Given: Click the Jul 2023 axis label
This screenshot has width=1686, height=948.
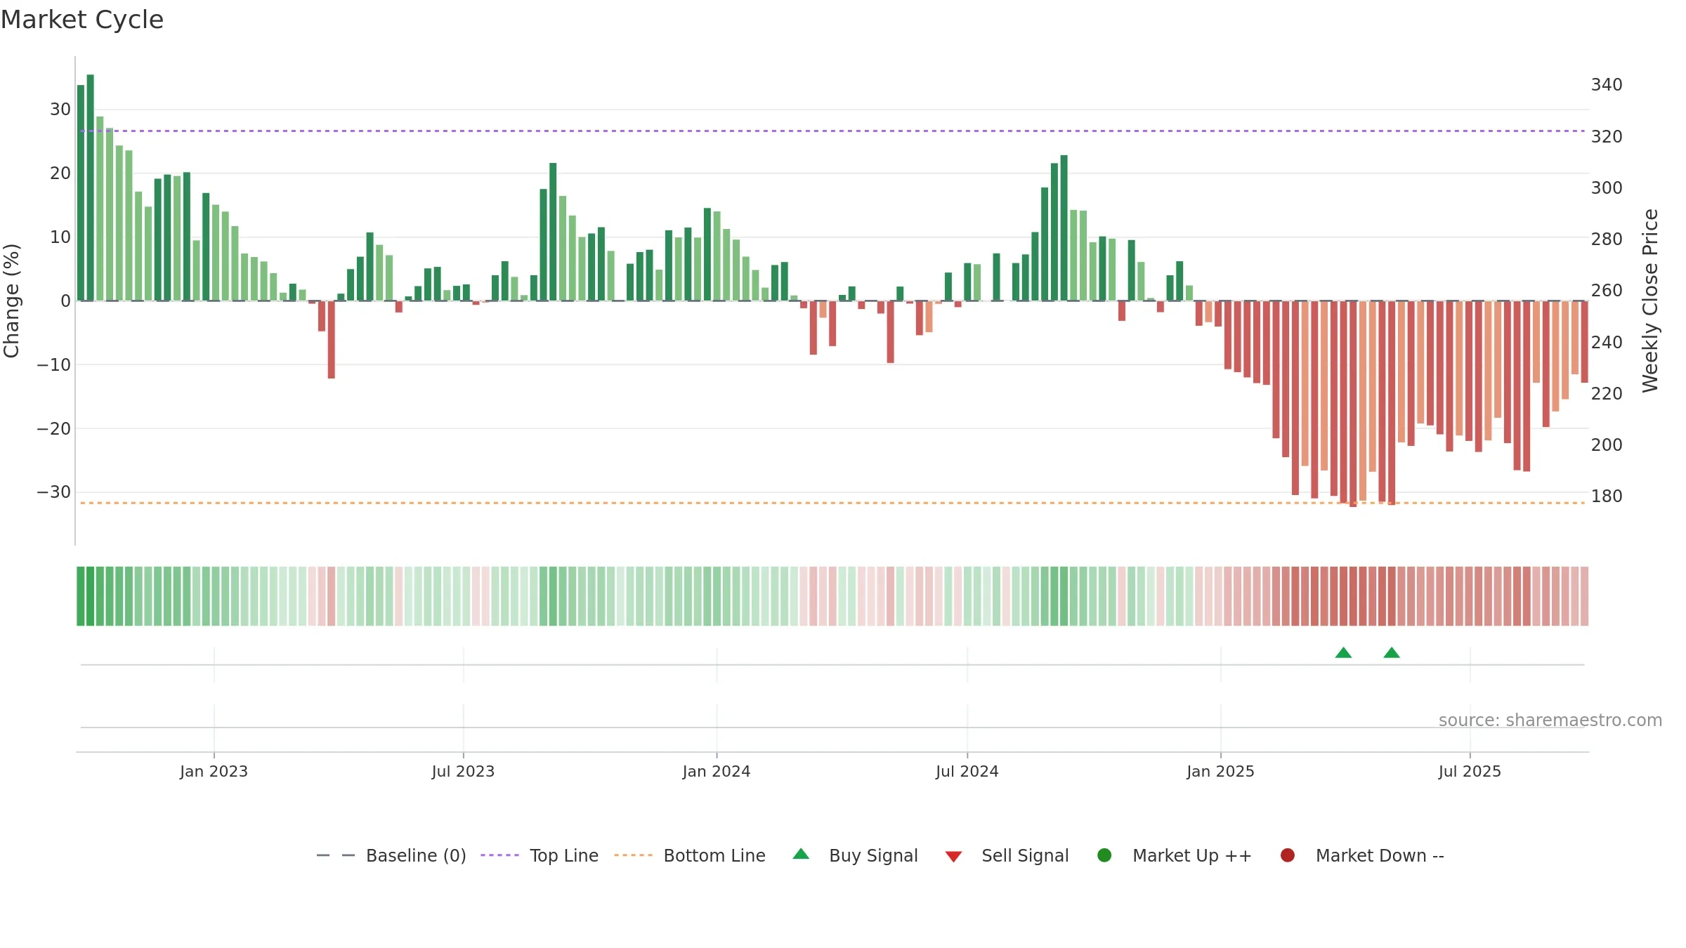Looking at the screenshot, I should coord(463,771).
